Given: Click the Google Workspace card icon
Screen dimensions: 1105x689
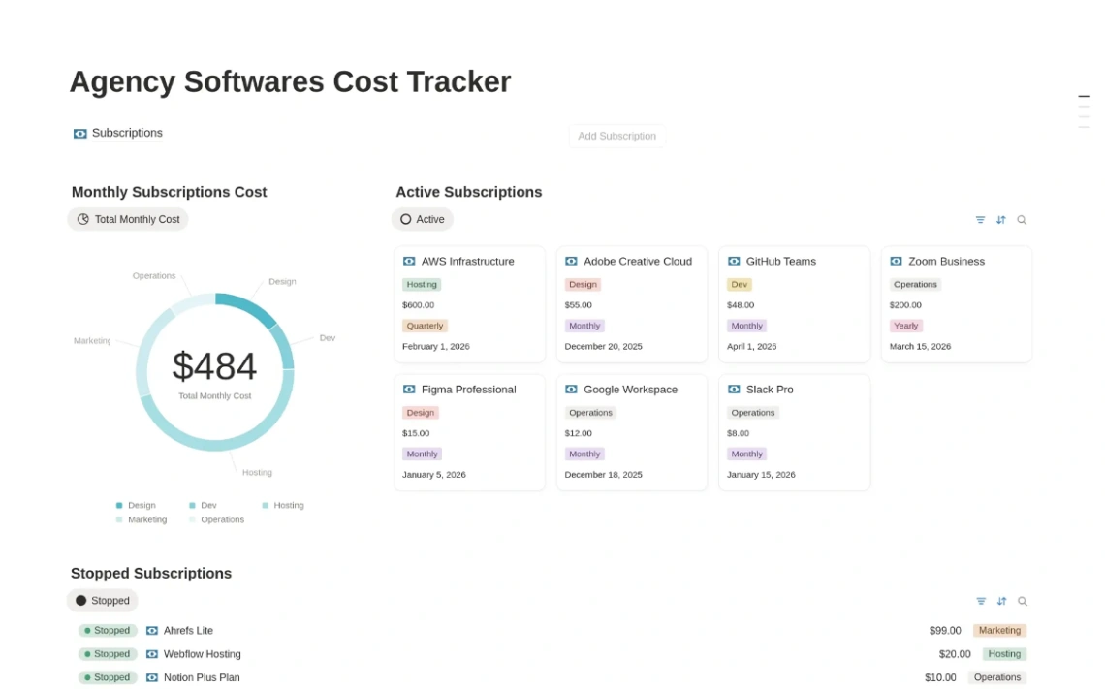Looking at the screenshot, I should (572, 390).
